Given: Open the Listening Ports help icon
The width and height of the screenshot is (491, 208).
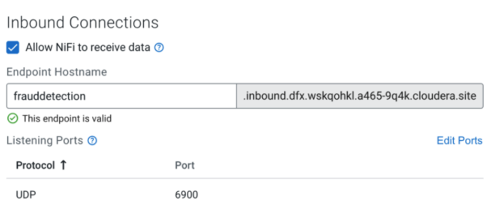Looking at the screenshot, I should (92, 141).
